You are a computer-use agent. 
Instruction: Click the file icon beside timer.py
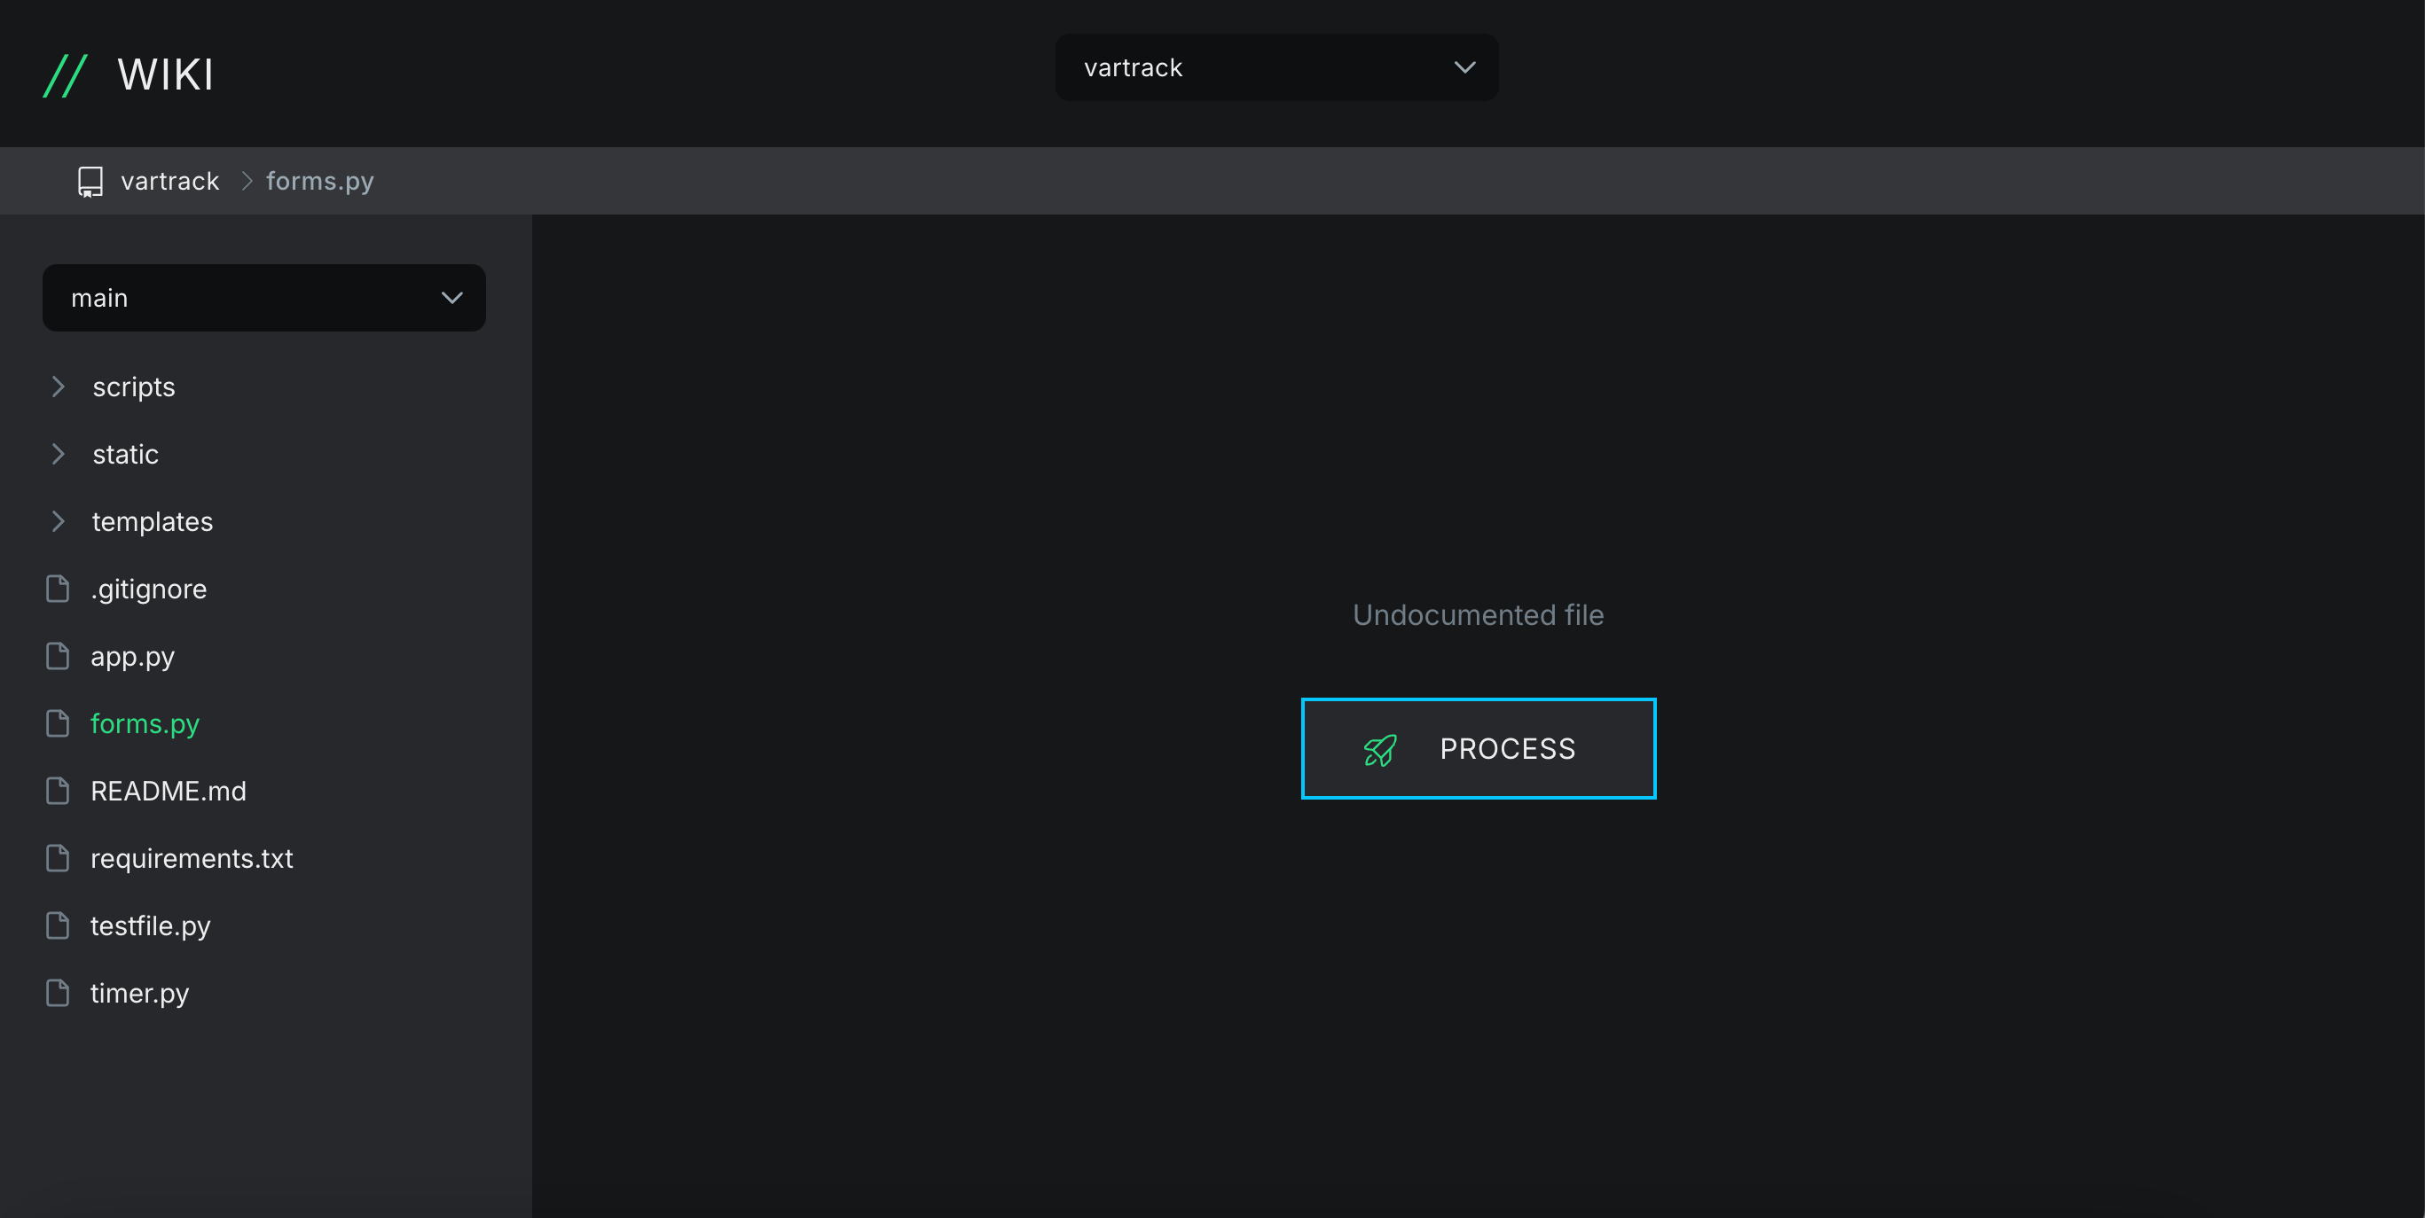(58, 993)
